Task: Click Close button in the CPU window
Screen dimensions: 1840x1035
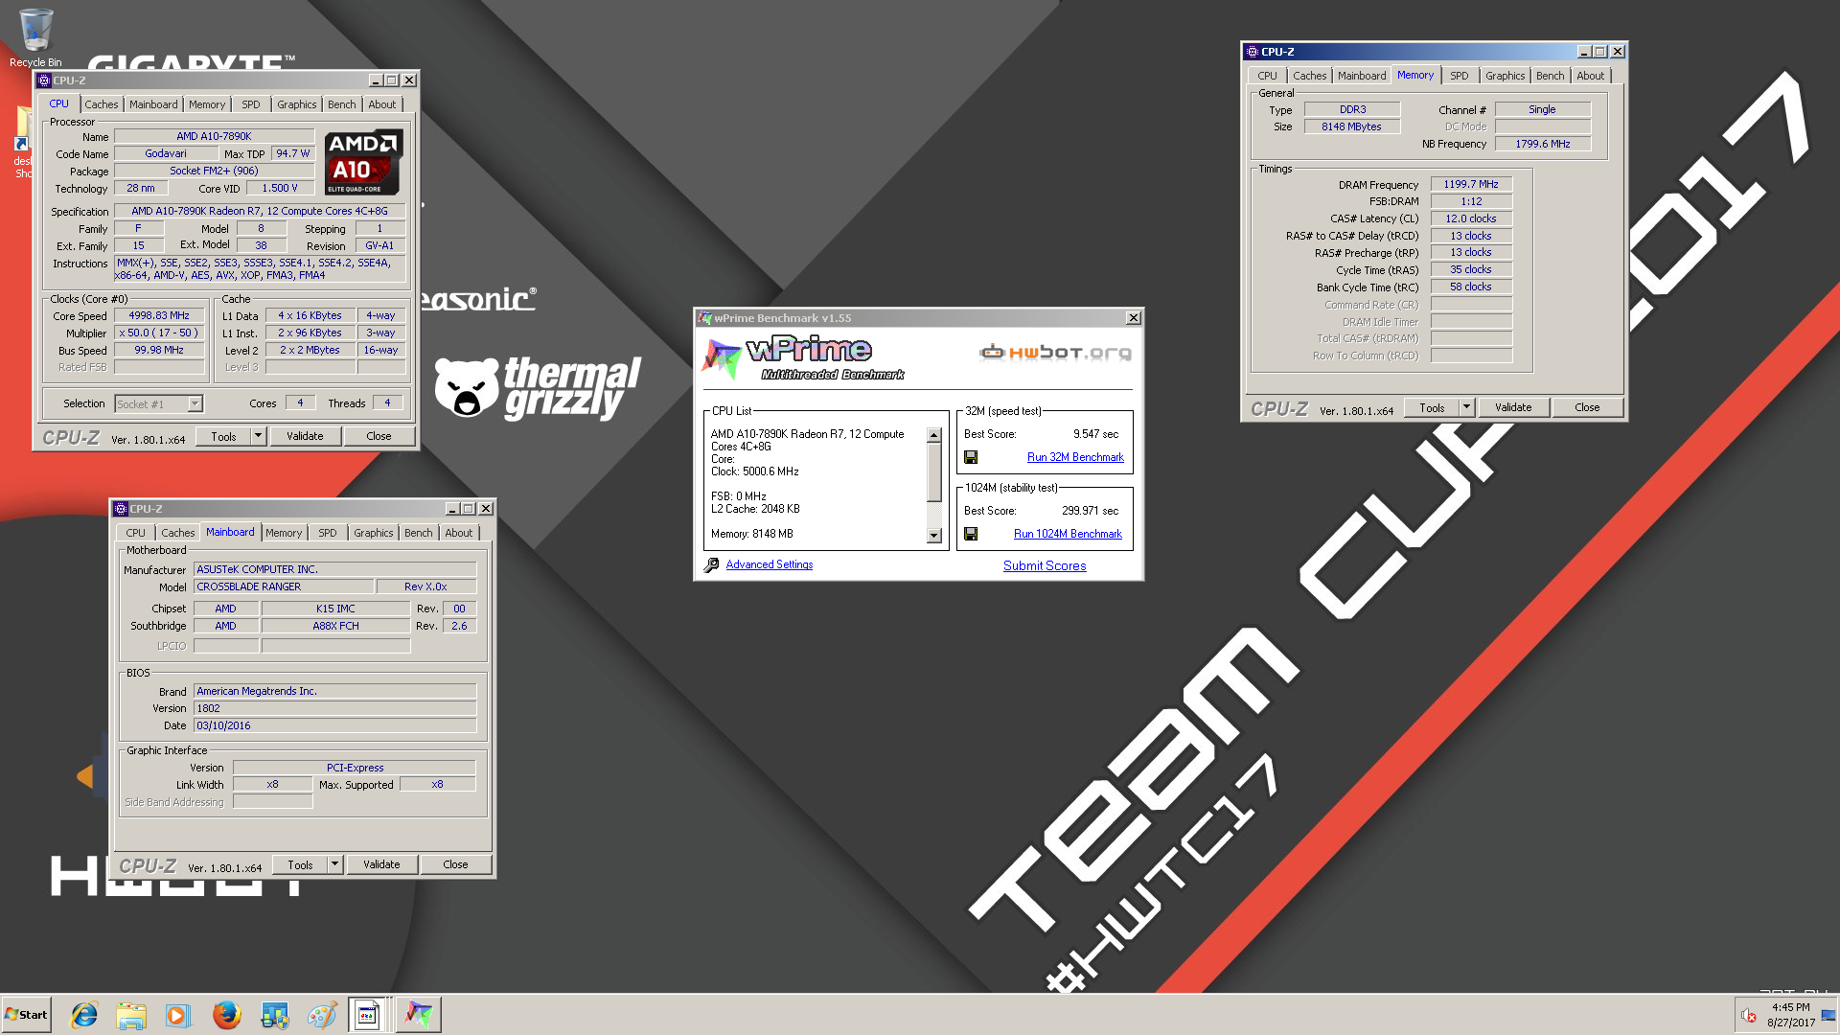Action: 379,436
